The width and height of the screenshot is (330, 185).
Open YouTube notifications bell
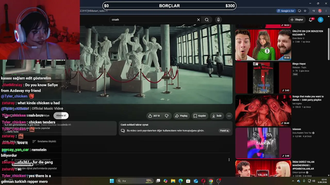311,20
